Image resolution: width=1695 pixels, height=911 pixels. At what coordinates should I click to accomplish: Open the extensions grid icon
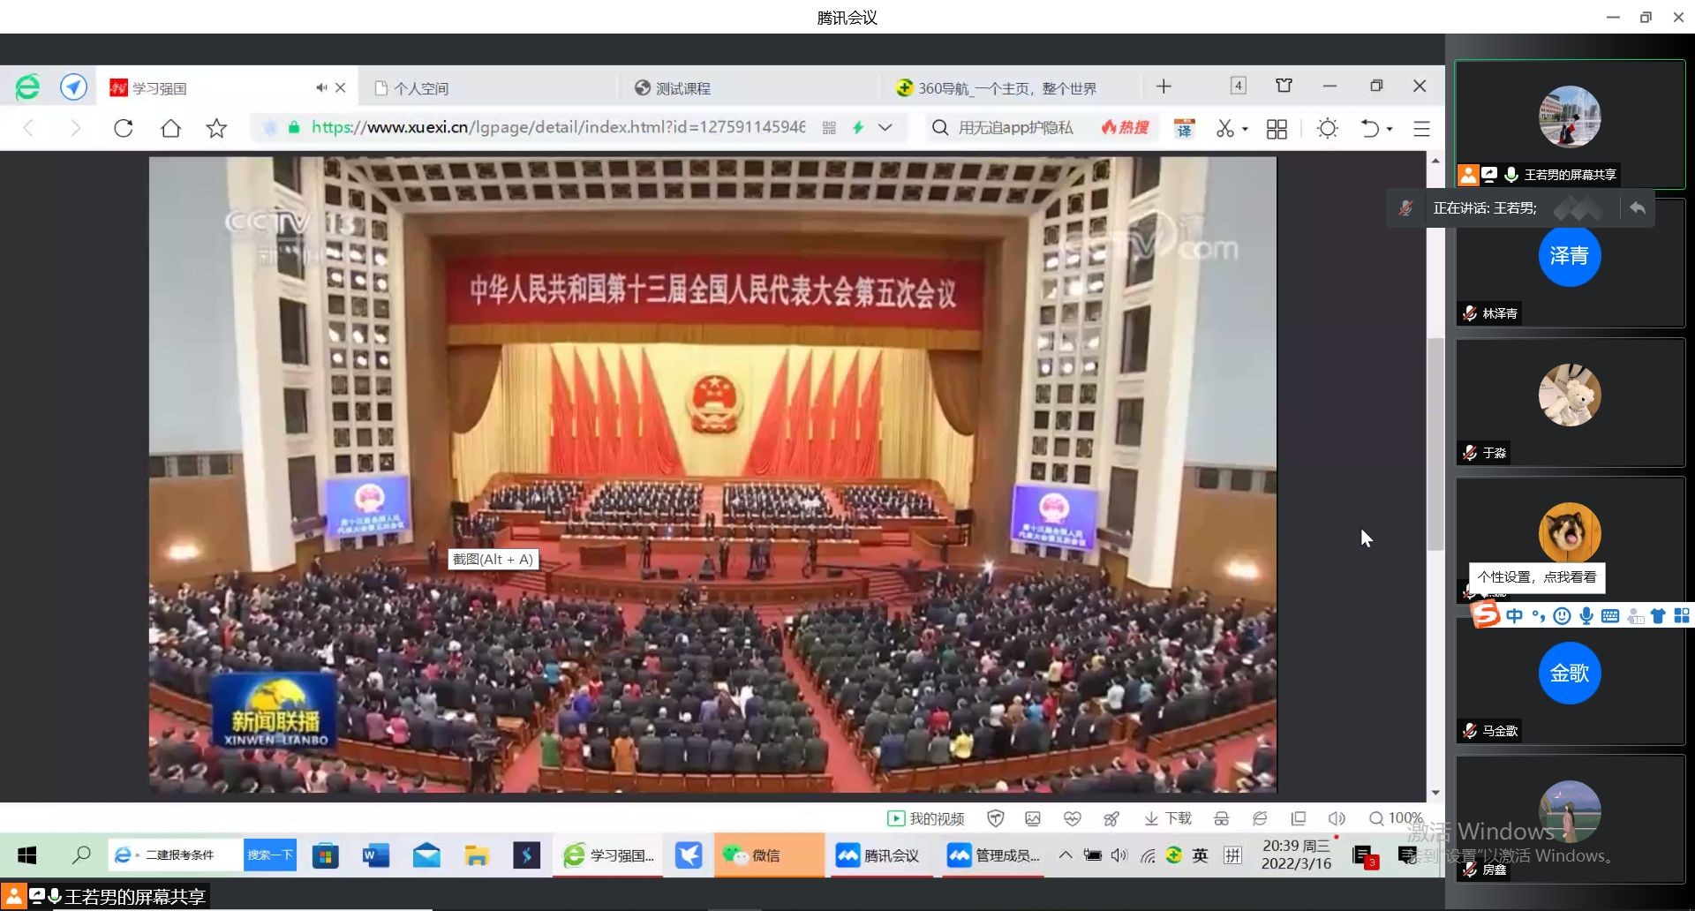pos(1277,129)
